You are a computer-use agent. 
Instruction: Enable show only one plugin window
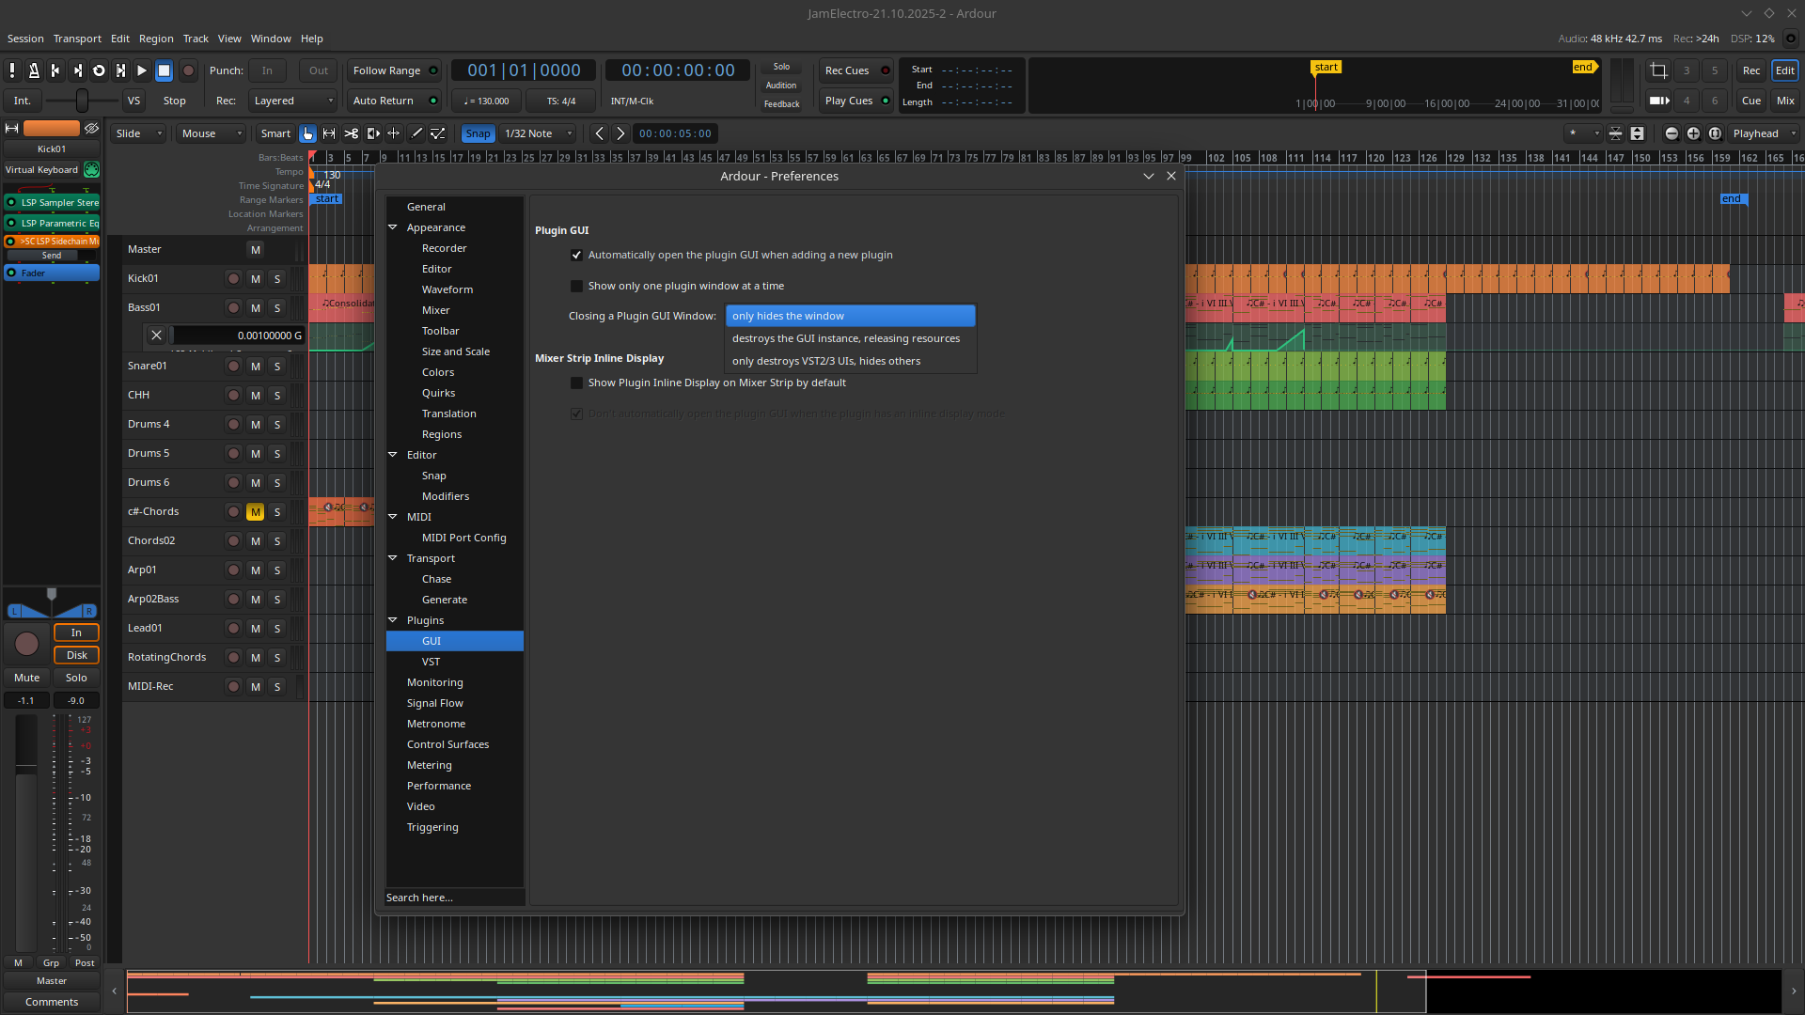576,287
